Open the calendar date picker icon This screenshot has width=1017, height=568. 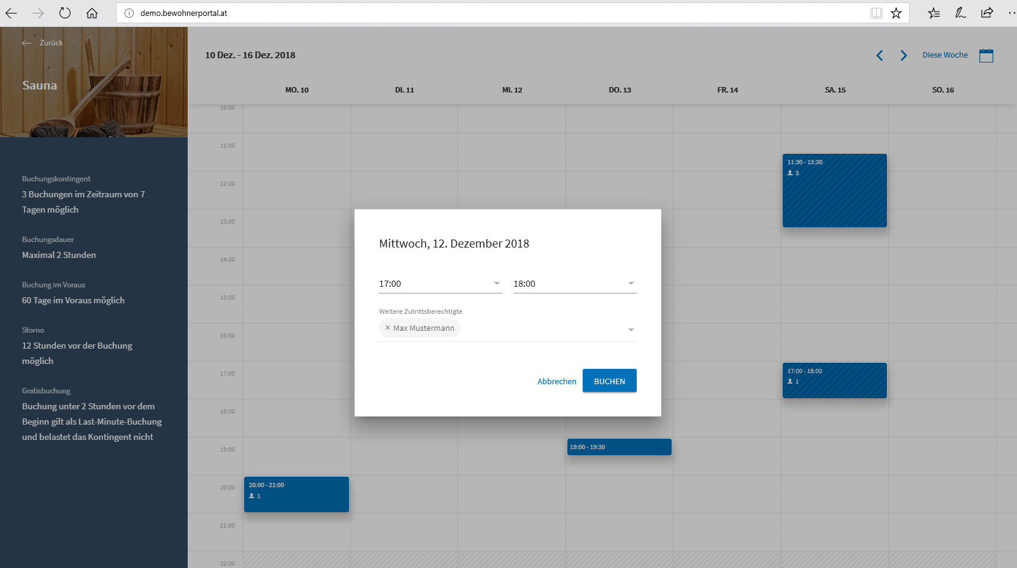pyautogui.click(x=986, y=55)
